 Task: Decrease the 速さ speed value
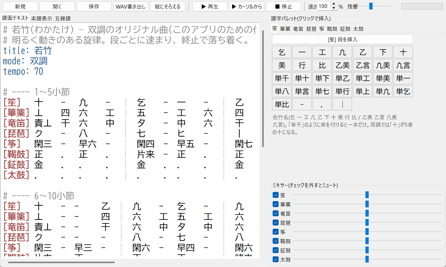coord(334,8)
